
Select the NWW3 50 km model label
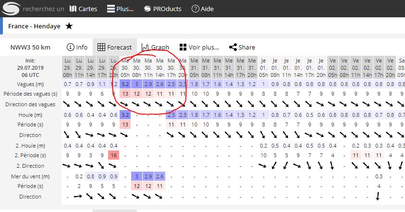pyautogui.click(x=30, y=47)
